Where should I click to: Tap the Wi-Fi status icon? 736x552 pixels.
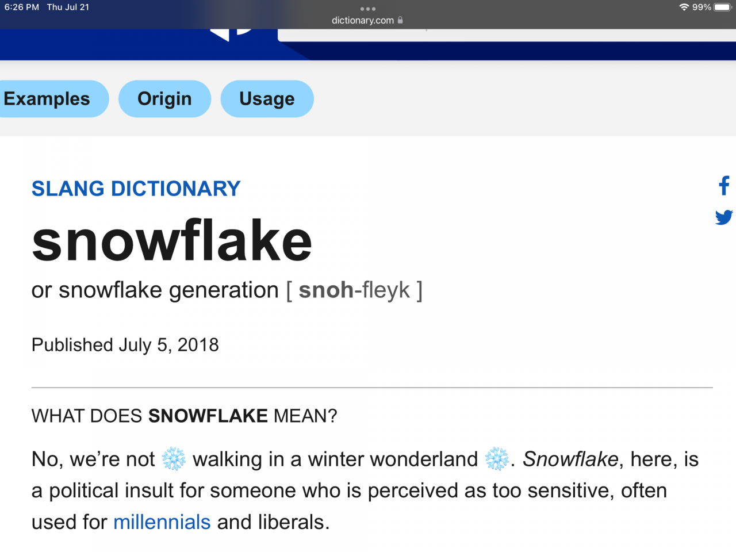pos(684,7)
